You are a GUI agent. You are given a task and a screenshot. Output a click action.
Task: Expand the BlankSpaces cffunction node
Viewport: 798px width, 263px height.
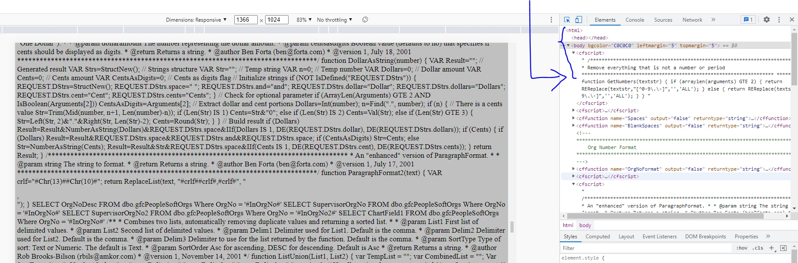coord(573,126)
